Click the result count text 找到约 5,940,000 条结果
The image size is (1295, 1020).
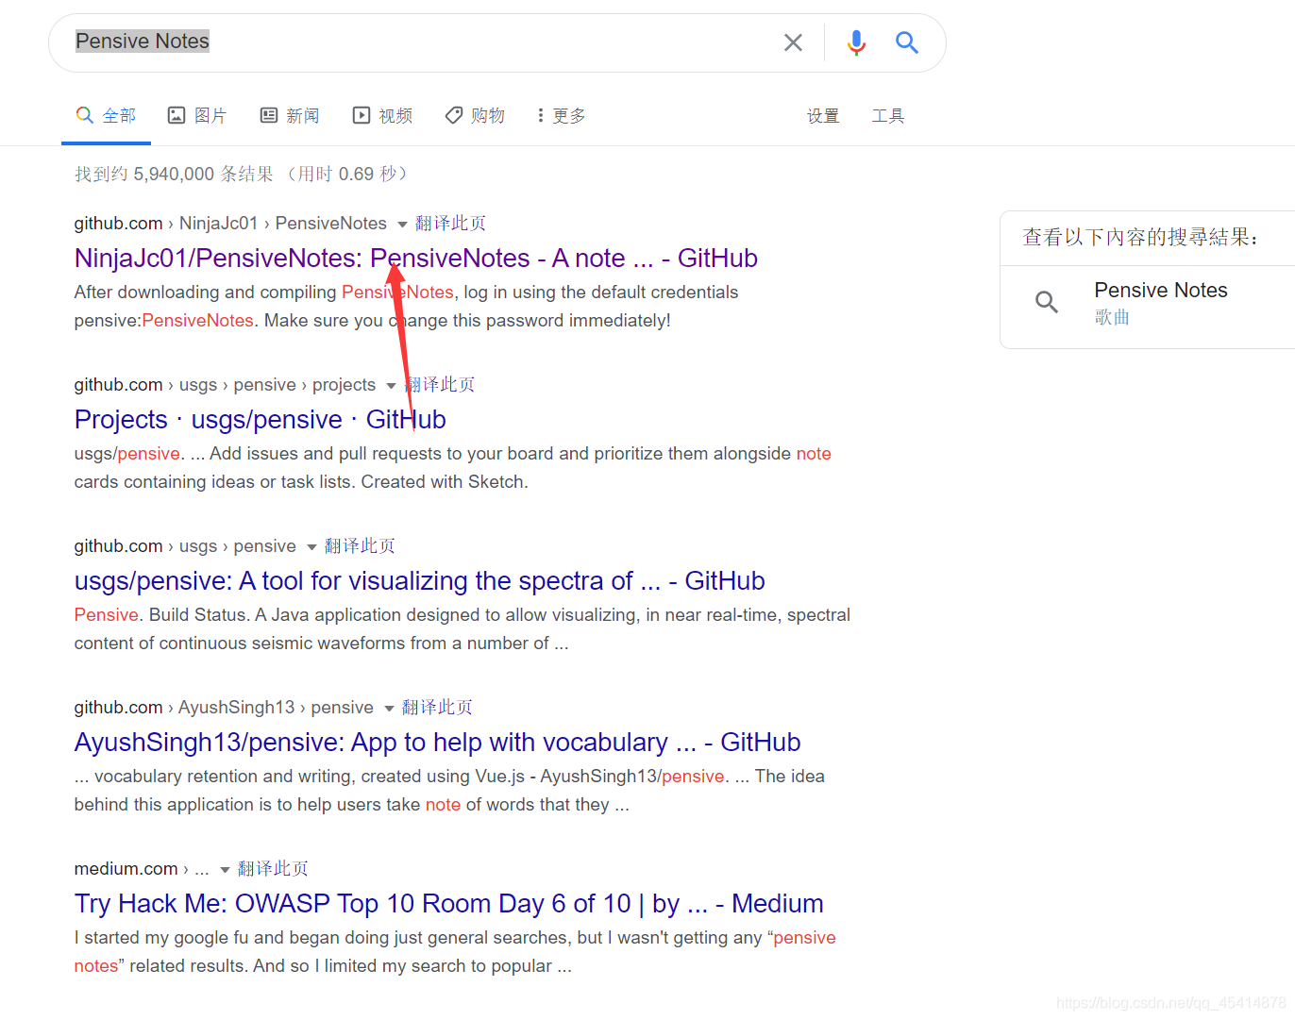[x=175, y=174]
